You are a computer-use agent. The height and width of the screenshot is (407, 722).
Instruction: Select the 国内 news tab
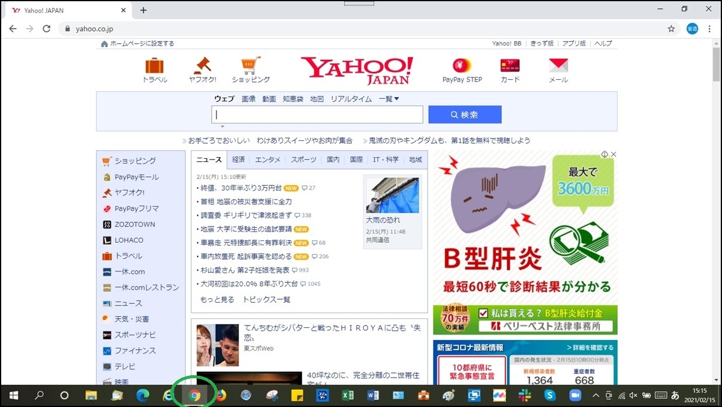click(333, 159)
